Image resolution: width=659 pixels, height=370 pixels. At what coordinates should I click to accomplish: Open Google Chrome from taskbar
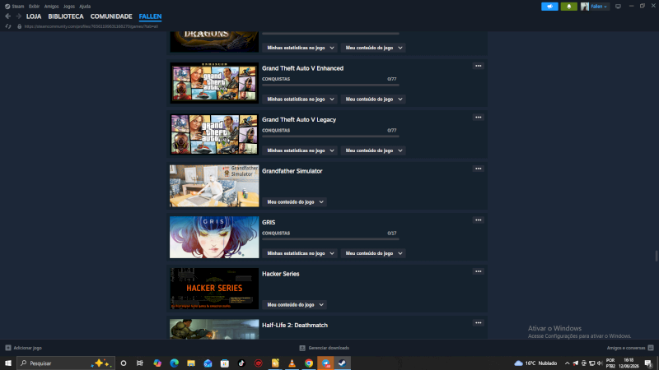(309, 363)
